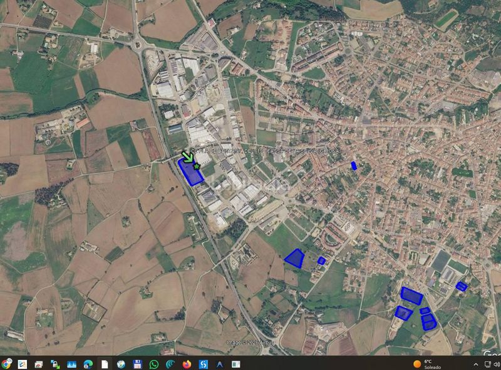The image size is (501, 370).
Task: Click the Image © 2026 Airbus attribution
Action: pos(250,342)
